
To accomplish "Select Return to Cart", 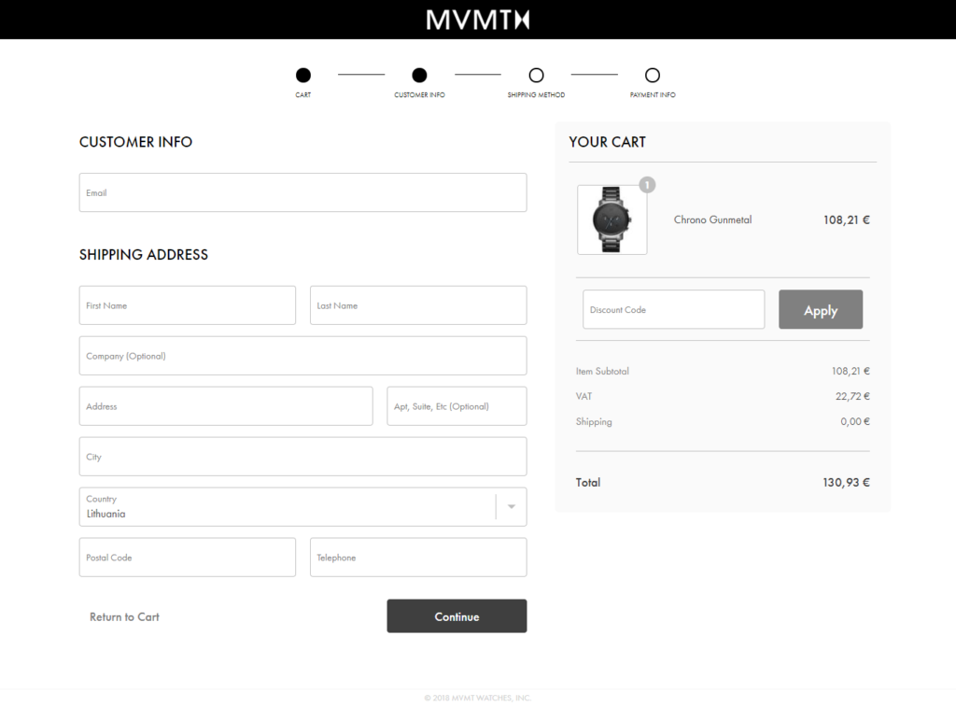I will 124,616.
